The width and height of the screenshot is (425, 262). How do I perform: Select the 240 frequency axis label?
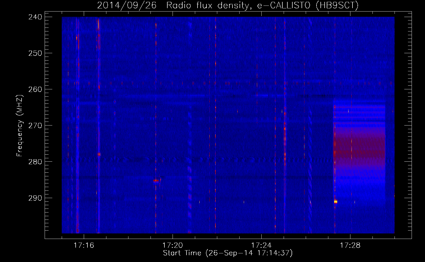[x=35, y=17]
